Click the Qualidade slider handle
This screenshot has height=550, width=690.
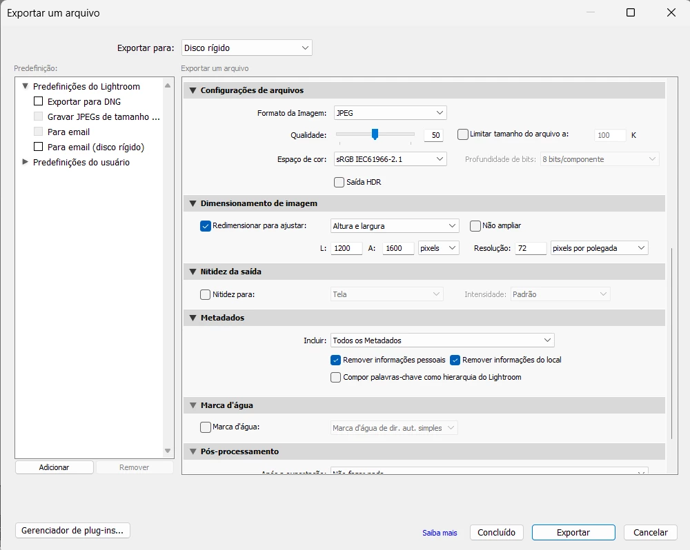[x=375, y=134]
